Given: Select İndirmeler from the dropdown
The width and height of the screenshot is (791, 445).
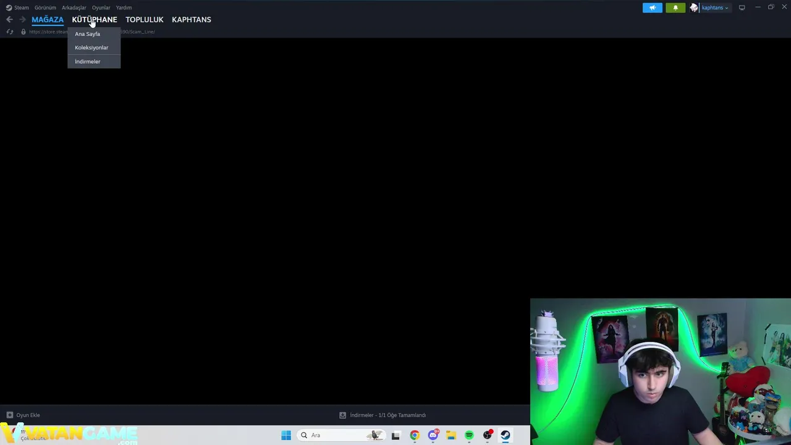Looking at the screenshot, I should coord(94,62).
